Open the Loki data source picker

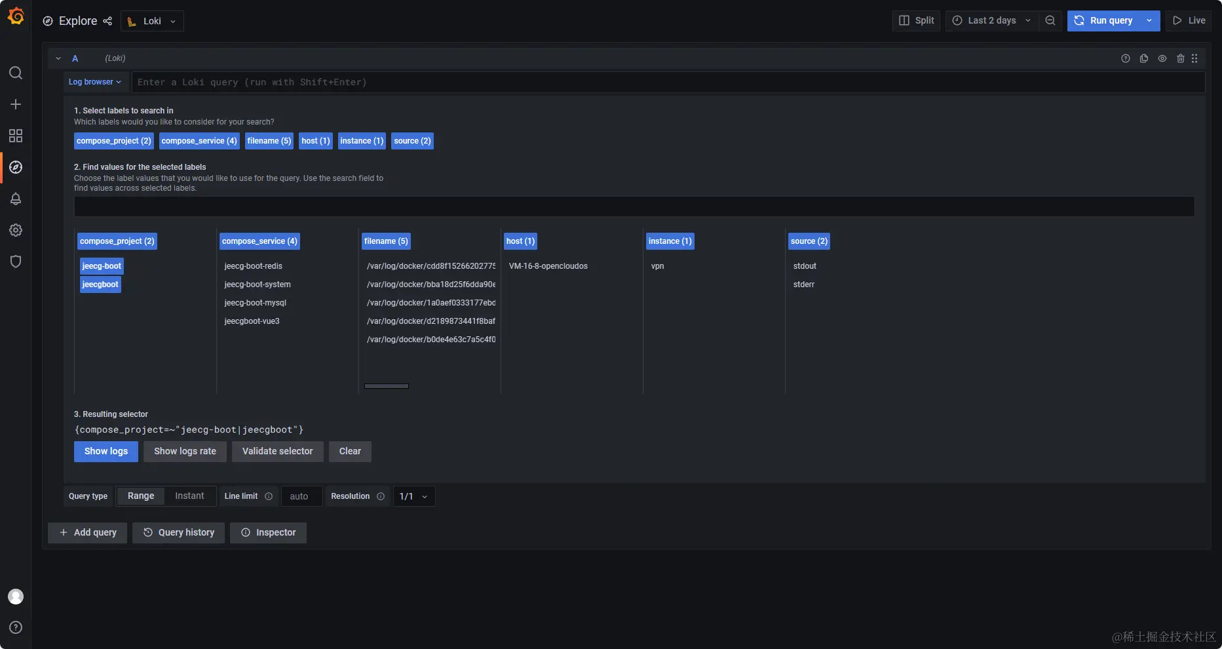click(x=152, y=21)
